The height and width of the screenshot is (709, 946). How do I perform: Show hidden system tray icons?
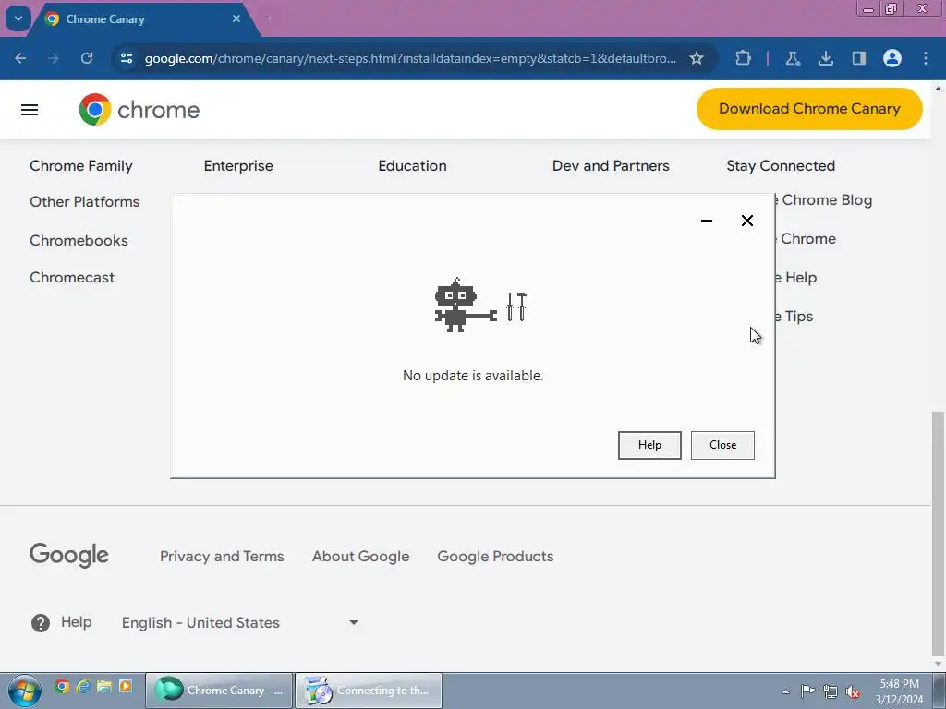tap(785, 691)
